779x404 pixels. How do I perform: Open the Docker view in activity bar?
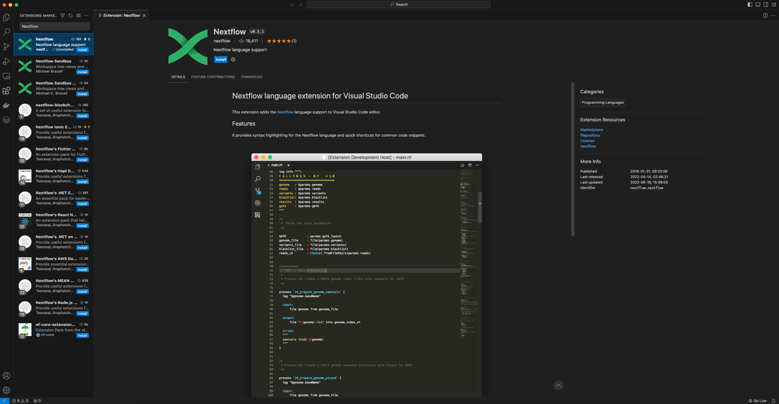coord(6,105)
